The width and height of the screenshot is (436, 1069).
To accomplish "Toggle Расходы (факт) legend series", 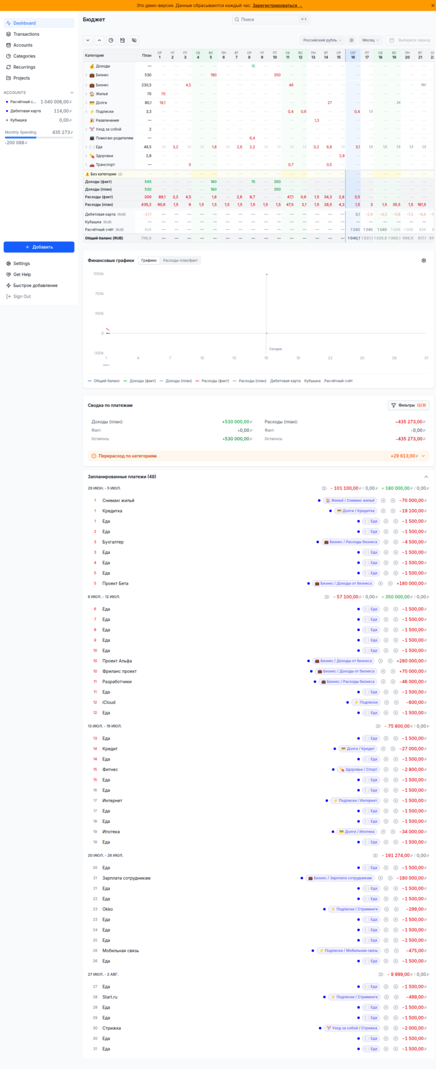I will [212, 381].
